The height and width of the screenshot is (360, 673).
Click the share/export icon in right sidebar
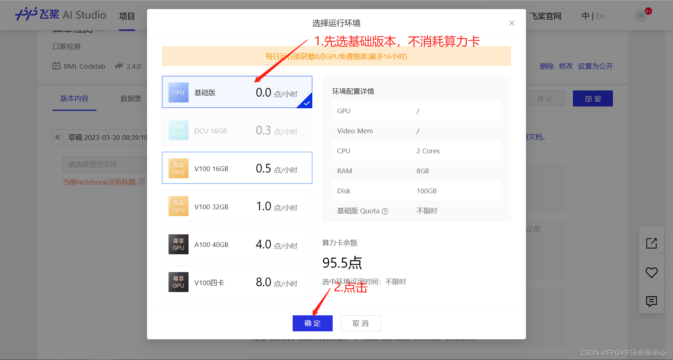pyautogui.click(x=652, y=243)
